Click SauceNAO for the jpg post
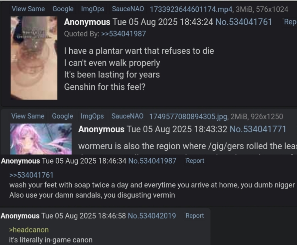This screenshot has height=245, width=297. 127,116
